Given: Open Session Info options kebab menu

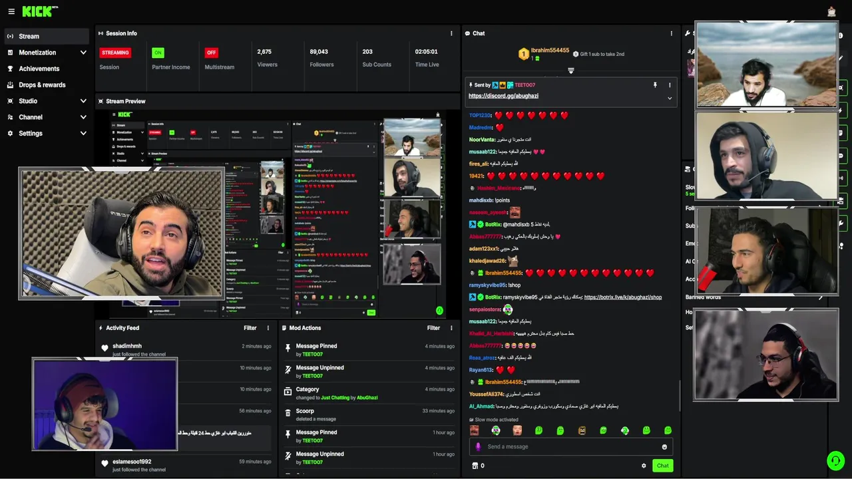Looking at the screenshot, I should pos(451,33).
